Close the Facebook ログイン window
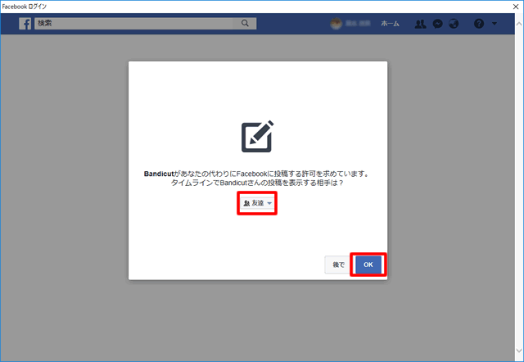The image size is (524, 362). pos(516,7)
